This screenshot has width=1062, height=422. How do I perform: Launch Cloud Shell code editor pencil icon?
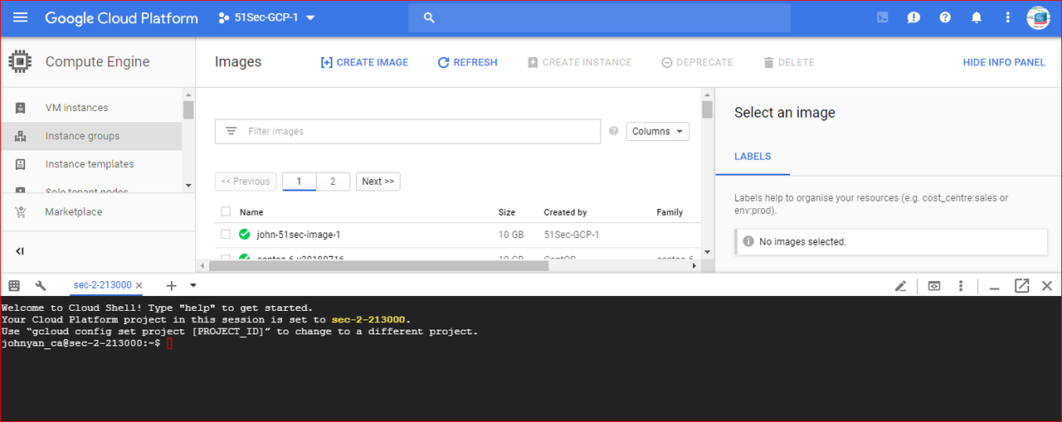(x=900, y=286)
